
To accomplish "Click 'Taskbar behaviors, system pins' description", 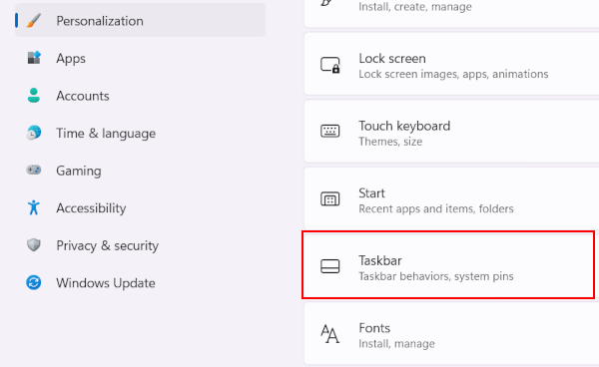I will tap(436, 276).
